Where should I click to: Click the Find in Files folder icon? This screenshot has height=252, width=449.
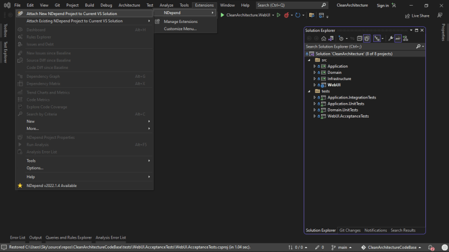311,15
